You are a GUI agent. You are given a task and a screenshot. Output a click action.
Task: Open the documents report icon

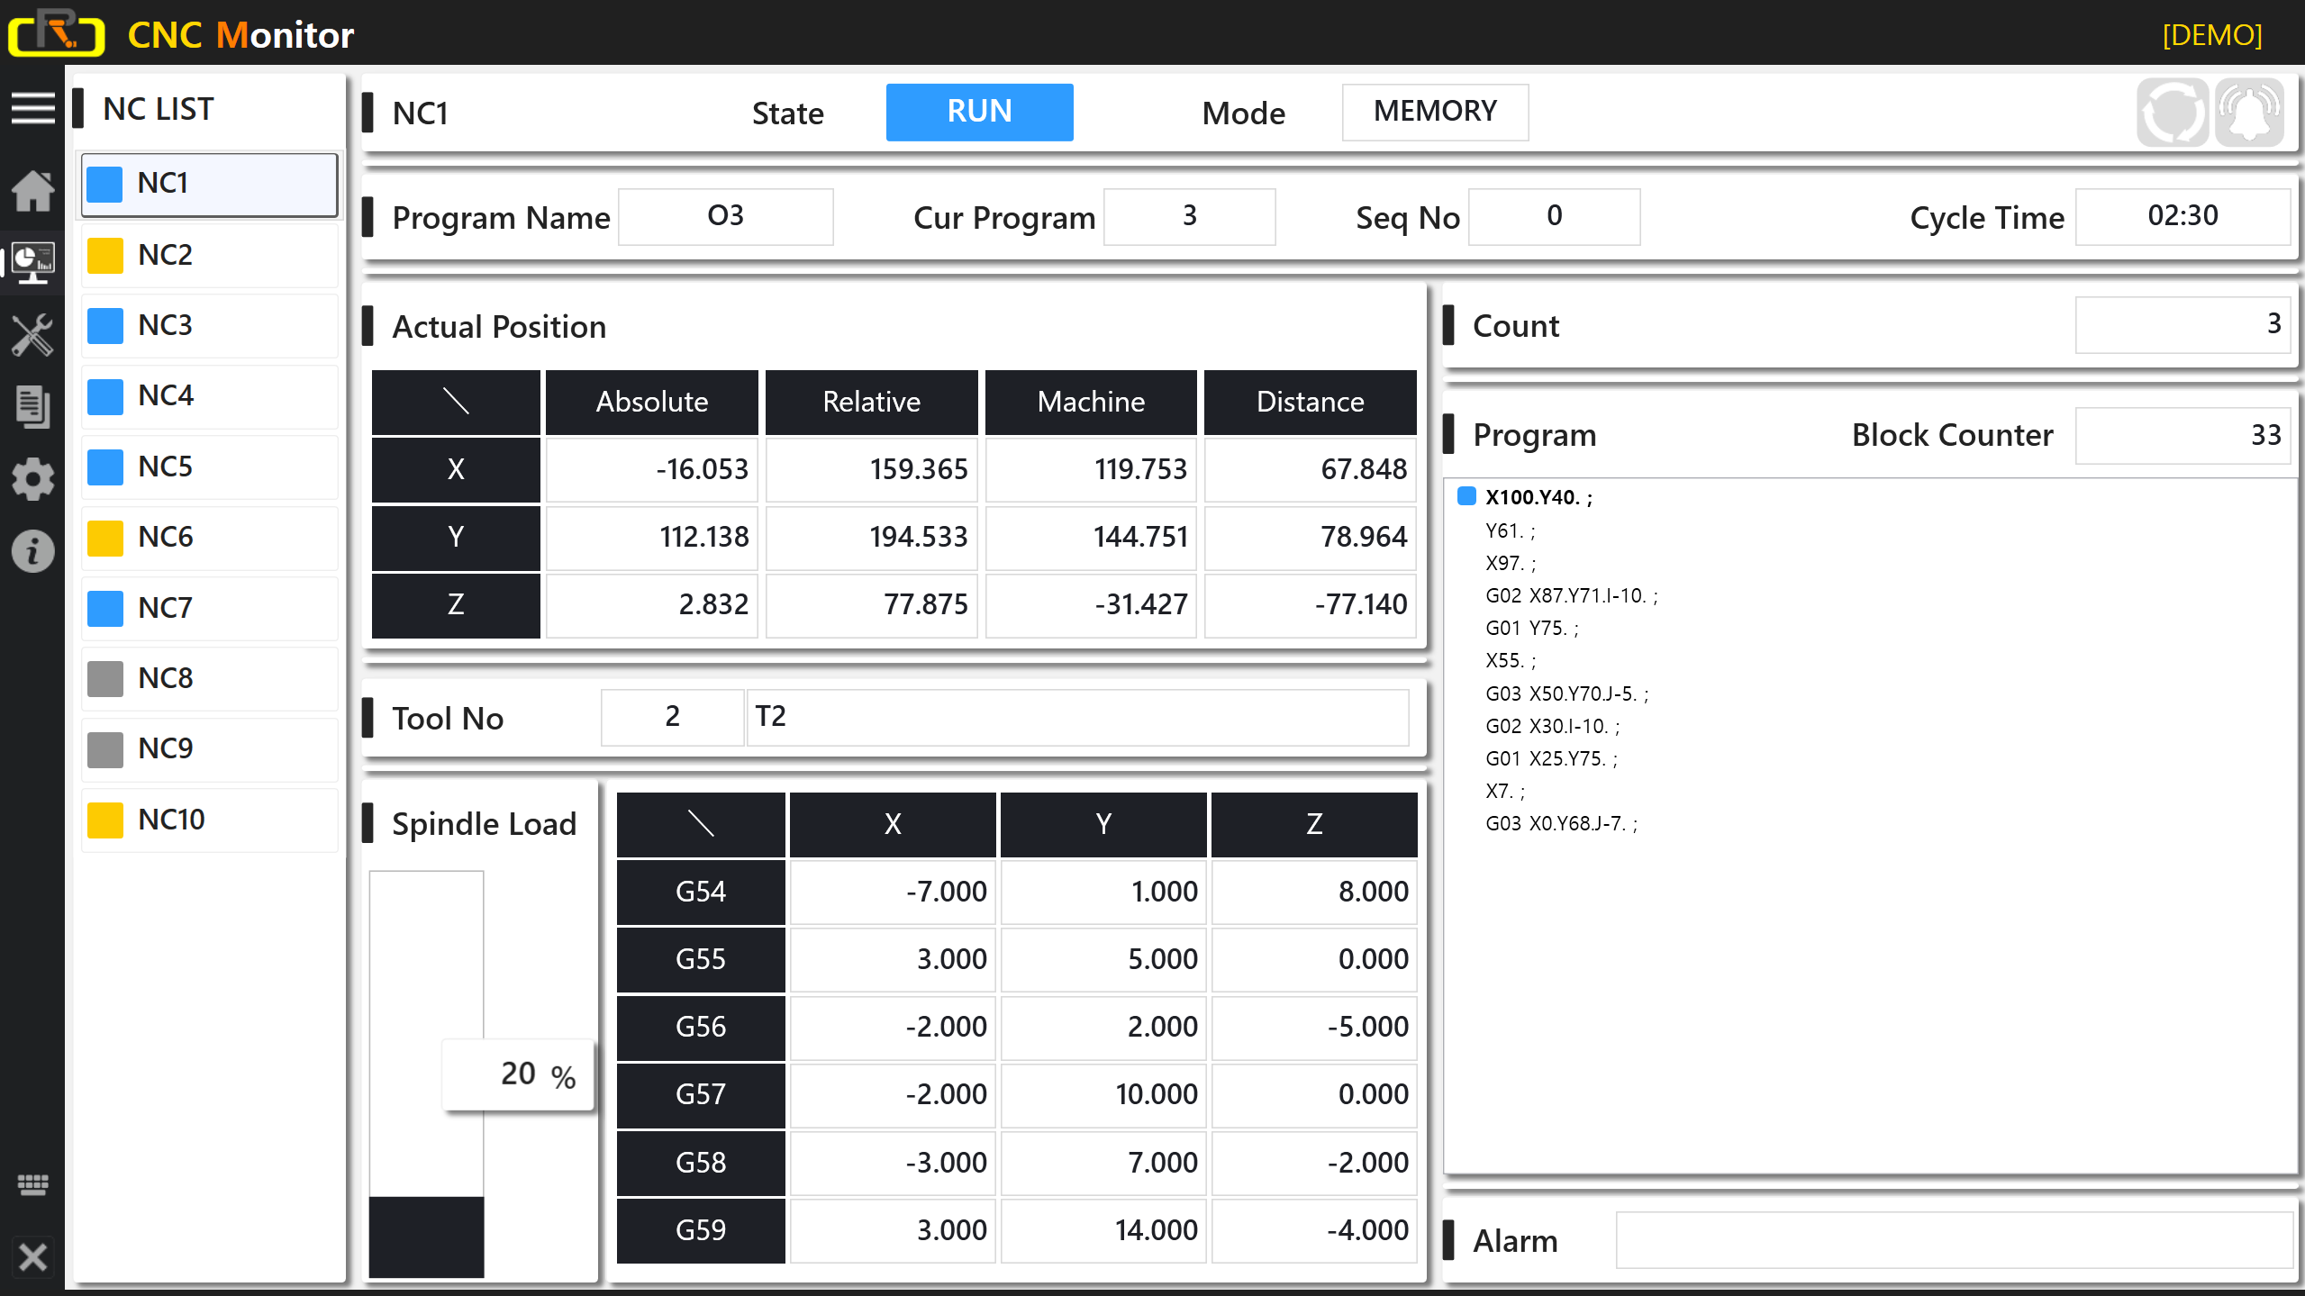click(x=33, y=407)
